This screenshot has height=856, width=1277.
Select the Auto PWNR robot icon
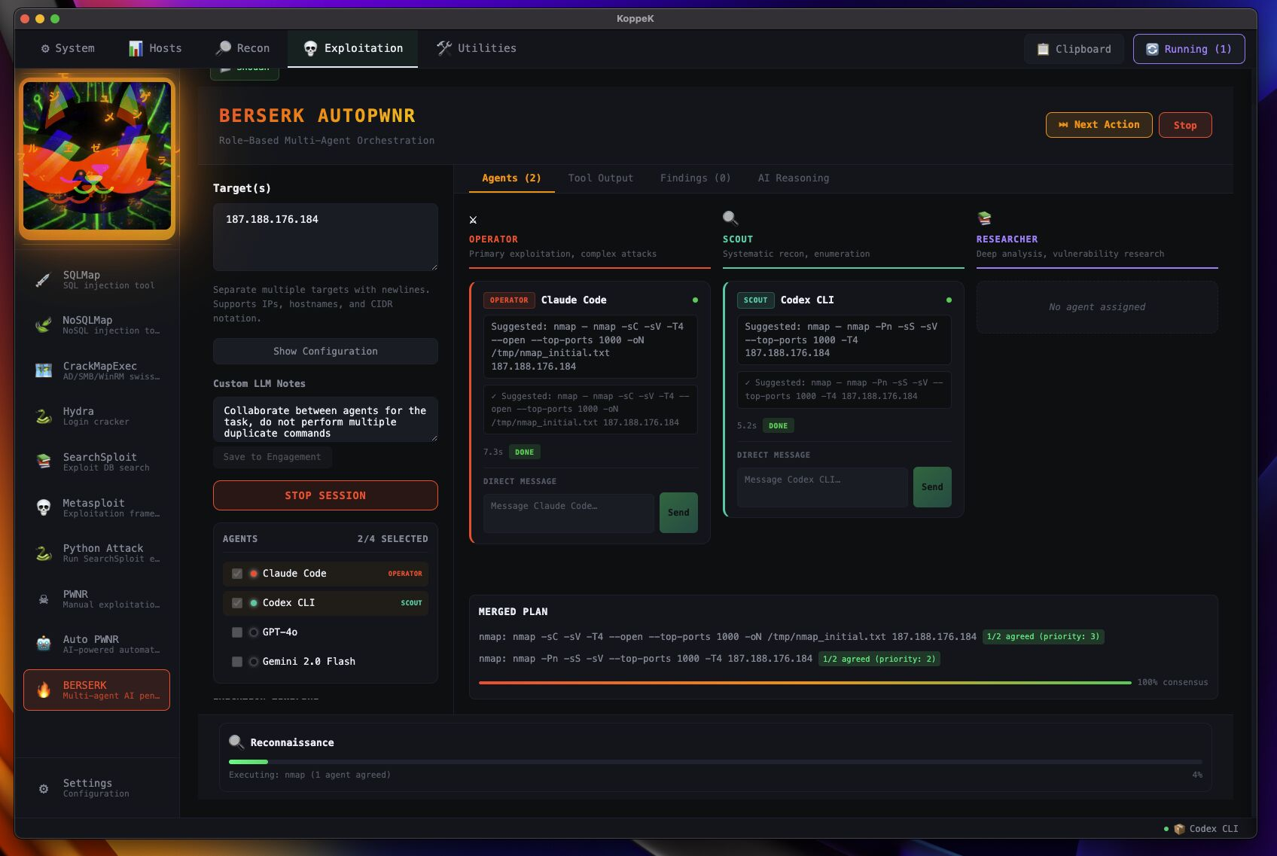point(44,644)
